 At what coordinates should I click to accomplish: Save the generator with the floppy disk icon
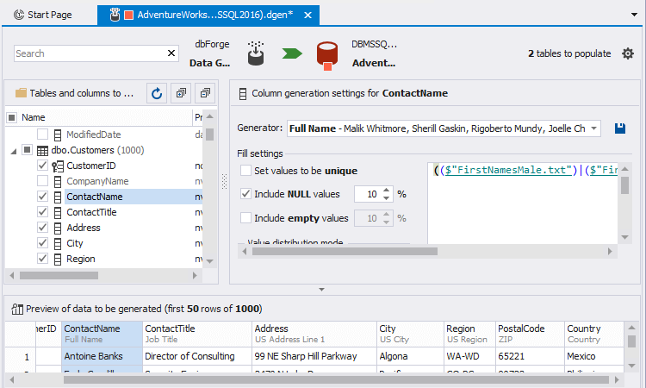coord(619,128)
